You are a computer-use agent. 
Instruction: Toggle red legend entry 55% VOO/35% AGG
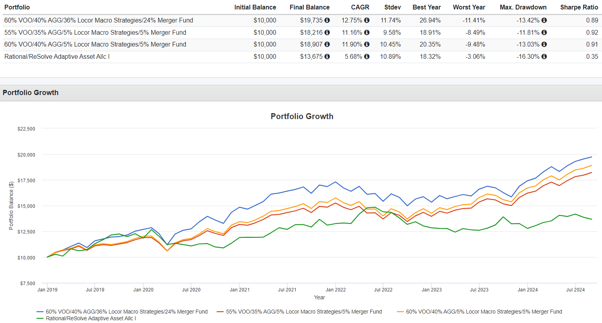point(299,312)
